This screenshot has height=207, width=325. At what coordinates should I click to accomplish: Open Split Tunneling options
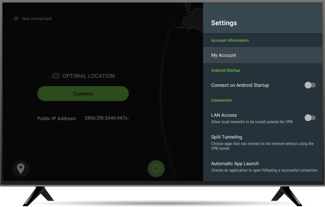click(x=227, y=137)
